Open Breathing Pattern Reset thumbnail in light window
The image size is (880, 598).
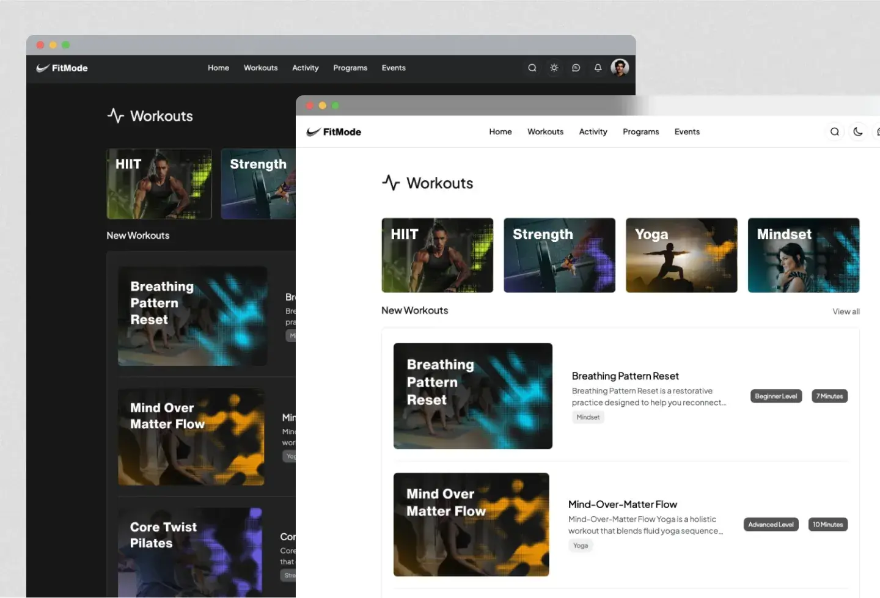pyautogui.click(x=473, y=396)
